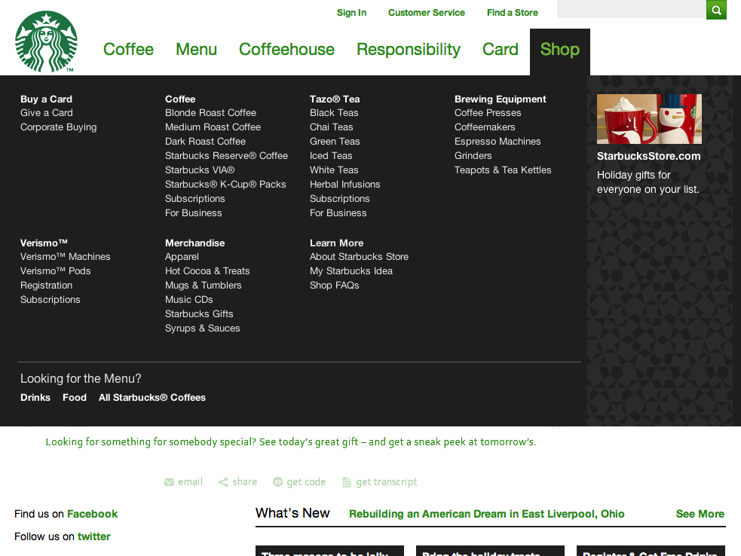This screenshot has height=556, width=741.
Task: Open About Starbucks Store
Action: tap(359, 257)
